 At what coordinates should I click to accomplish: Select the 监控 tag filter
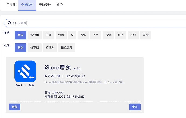point(146,35)
